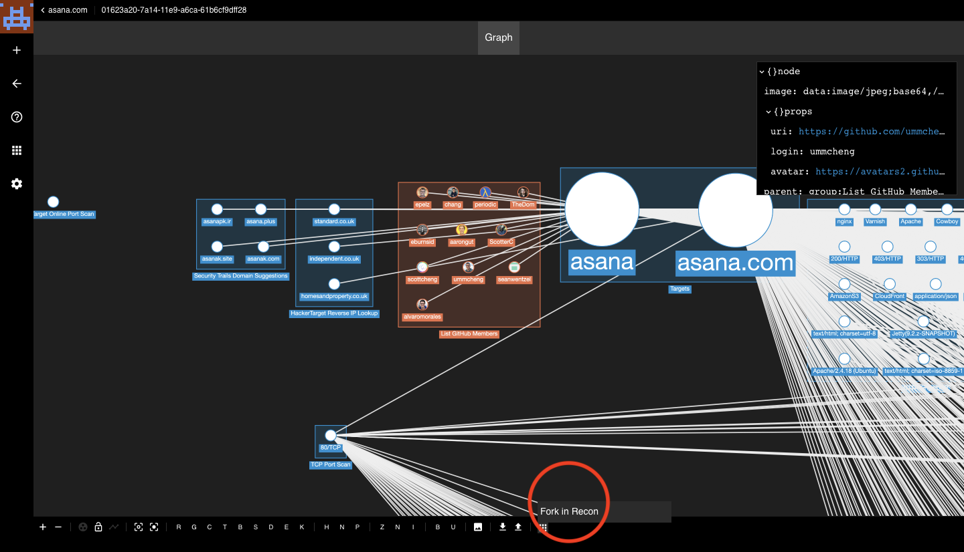Open the help question-mark icon
Screen dimensions: 964x552
17,117
